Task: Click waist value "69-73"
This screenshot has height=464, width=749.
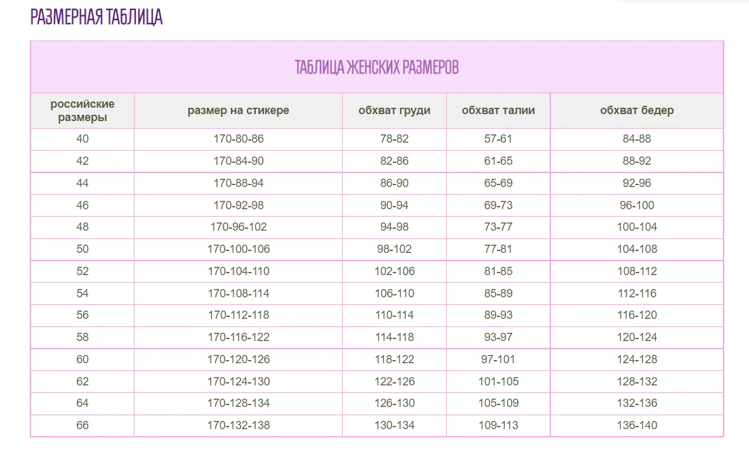Action: (498, 205)
